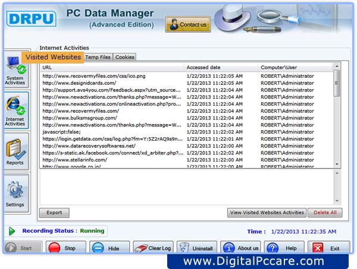Image resolution: width=357 pixels, height=269 pixels.
Task: Open the Help question mark button
Action: pyautogui.click(x=284, y=248)
